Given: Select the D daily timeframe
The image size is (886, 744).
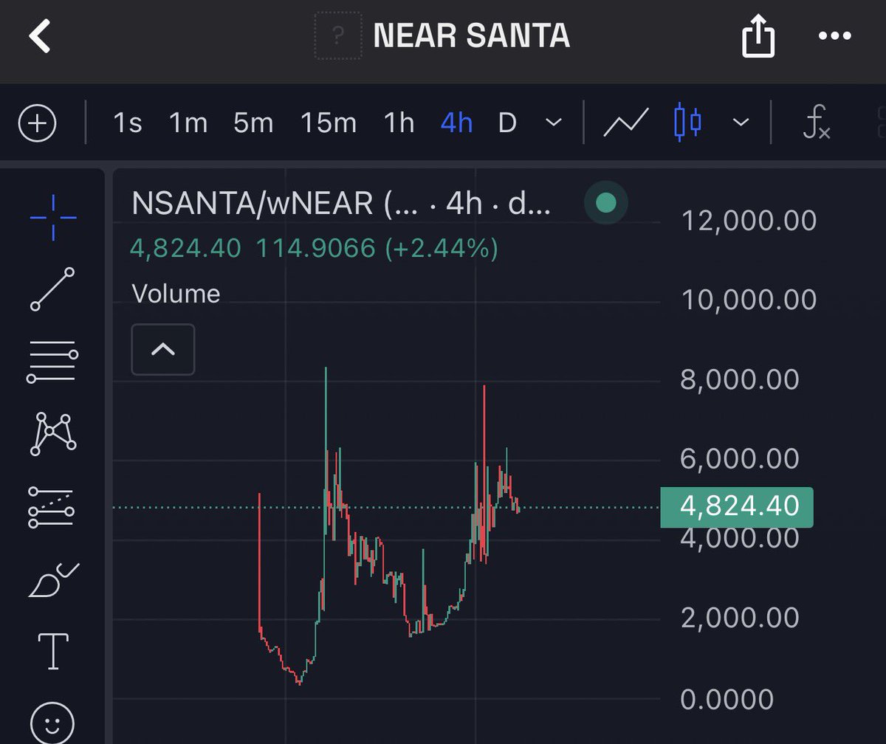Looking at the screenshot, I should (x=506, y=123).
